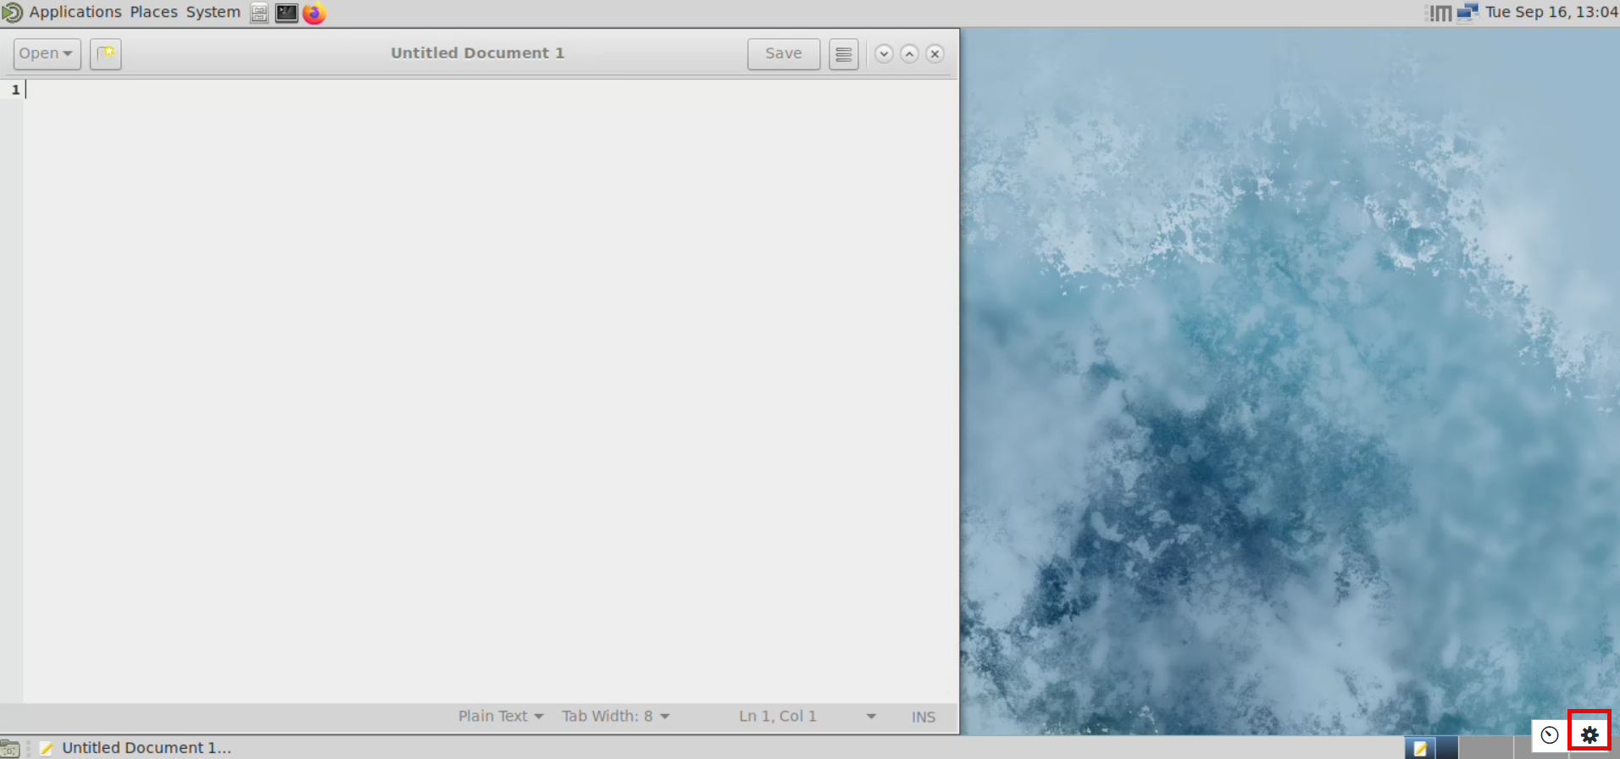The image size is (1620, 759).
Task: Launch the terminal from the top panel
Action: click(x=286, y=13)
